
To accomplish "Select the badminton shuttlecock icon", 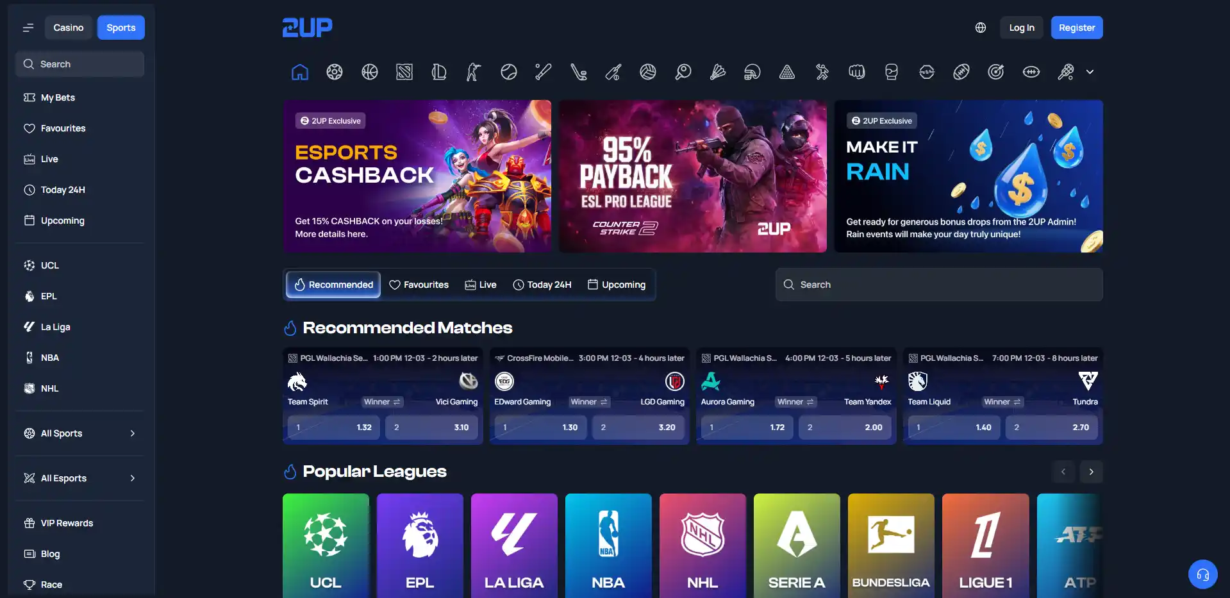I will (718, 72).
